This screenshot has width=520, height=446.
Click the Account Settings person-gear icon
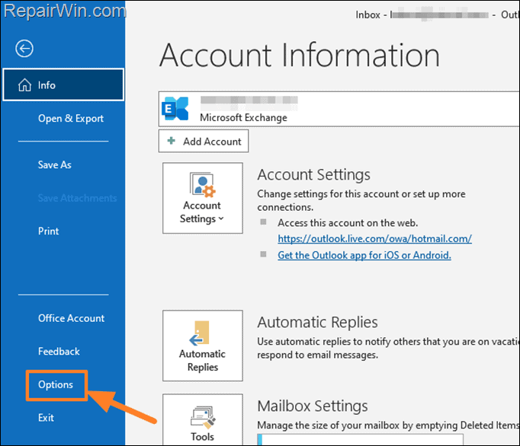click(x=202, y=184)
